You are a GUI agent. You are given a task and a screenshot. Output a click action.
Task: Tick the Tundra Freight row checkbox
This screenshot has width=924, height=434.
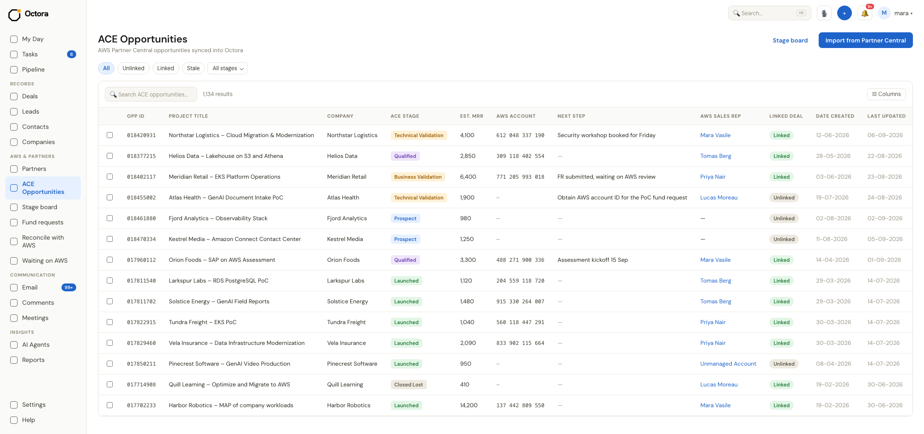point(110,322)
